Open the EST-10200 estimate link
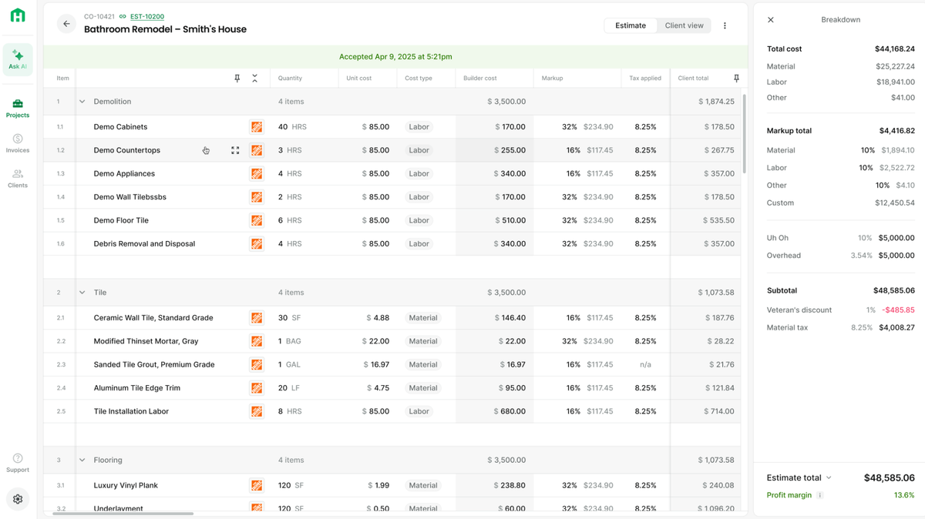This screenshot has width=925, height=519. [x=147, y=16]
